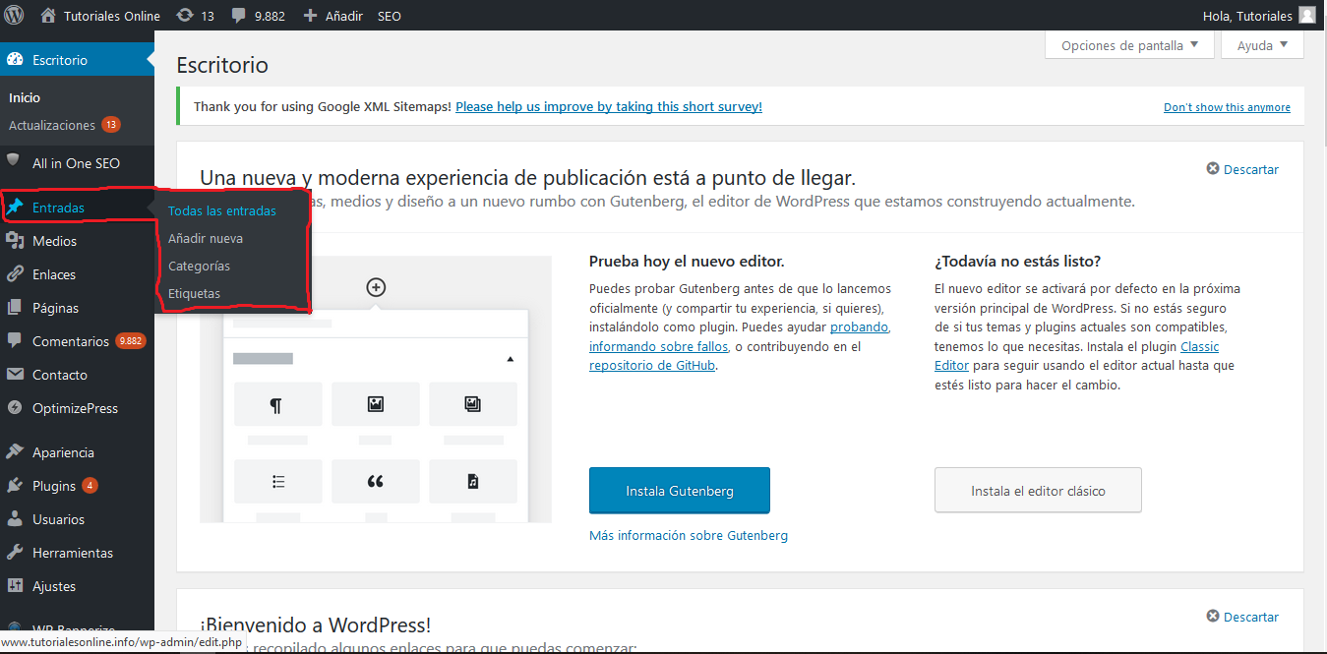The width and height of the screenshot is (1327, 654).
Task: Click the quote block icon in preview
Action: [375, 481]
